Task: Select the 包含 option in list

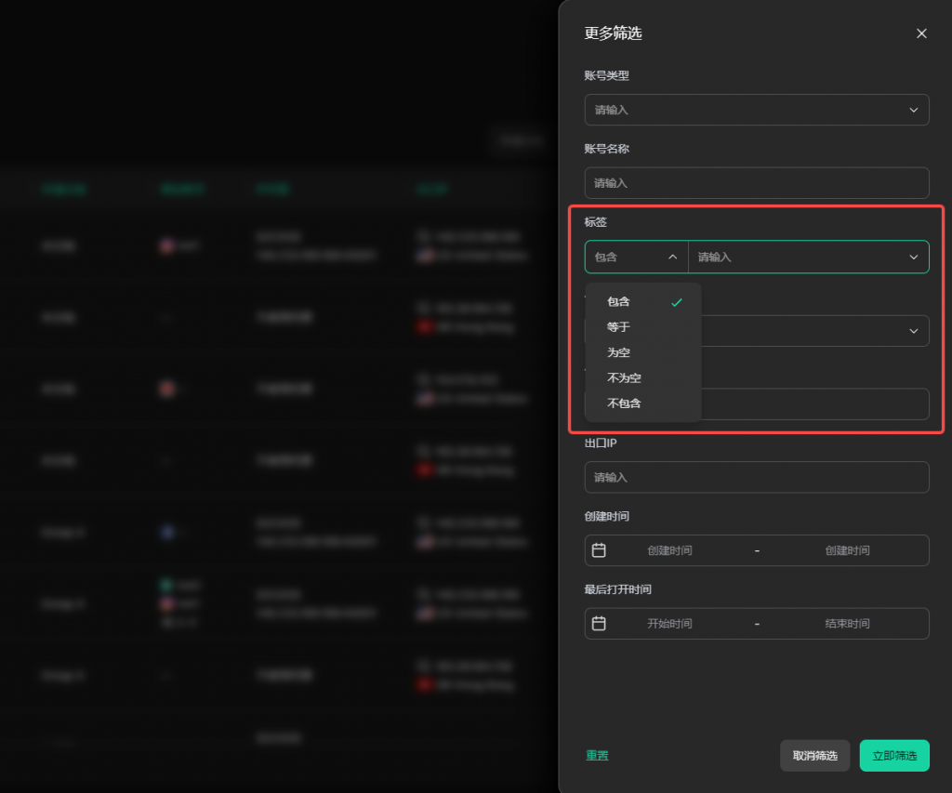Action: pyautogui.click(x=618, y=302)
